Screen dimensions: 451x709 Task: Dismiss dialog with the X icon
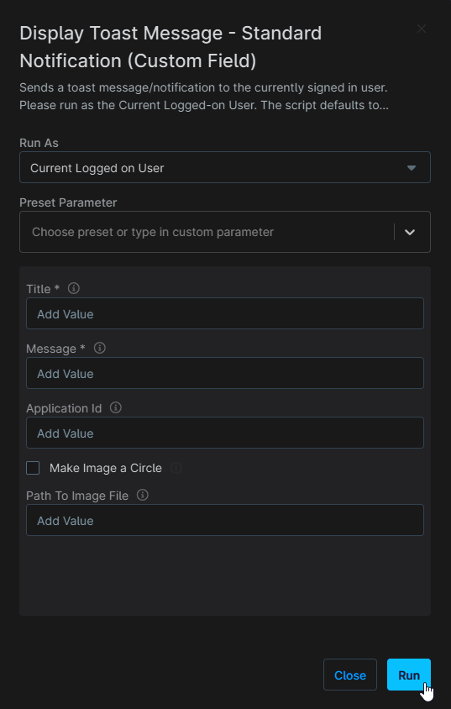[421, 29]
